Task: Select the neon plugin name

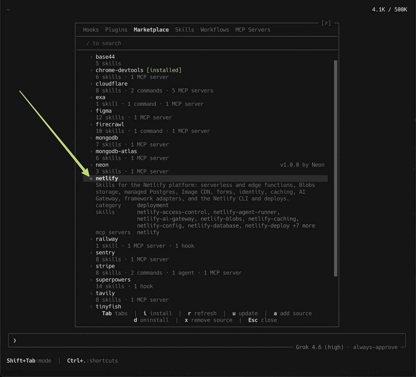Action: pyautogui.click(x=102, y=165)
